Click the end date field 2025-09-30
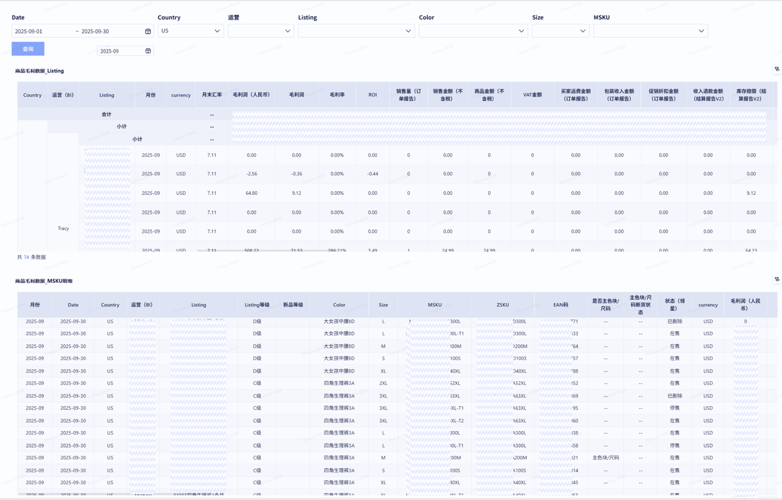Screen dimensions: 782x500 [x=109, y=31]
